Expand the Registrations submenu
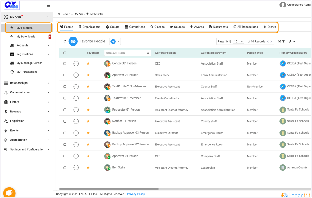 click(x=48, y=54)
